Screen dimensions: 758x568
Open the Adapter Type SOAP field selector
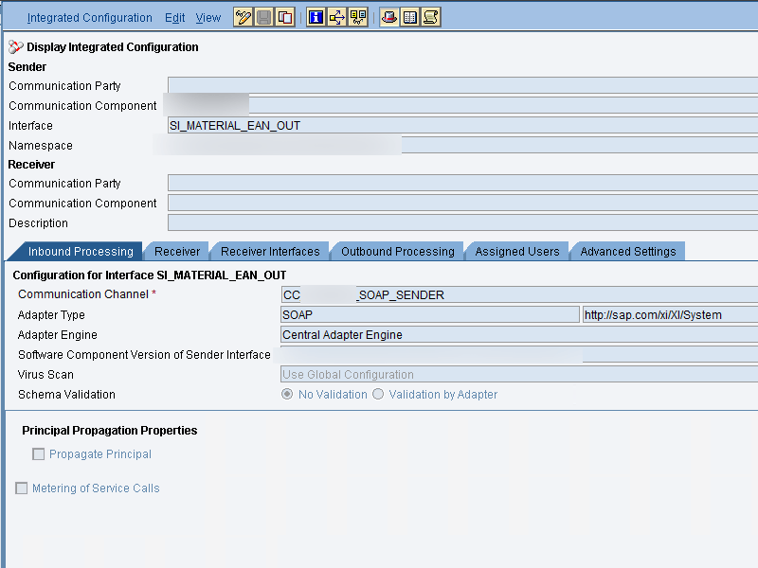[426, 314]
